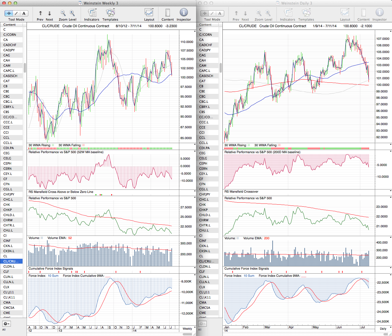
Task: Click the Prev arrow in Weekly toolbar
Action: [x=40, y=13]
